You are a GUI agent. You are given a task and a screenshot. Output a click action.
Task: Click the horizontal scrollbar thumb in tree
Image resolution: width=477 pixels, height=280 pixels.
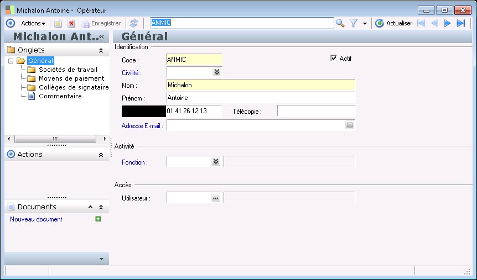point(55,139)
